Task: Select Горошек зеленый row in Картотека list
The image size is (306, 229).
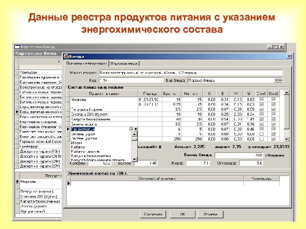Action: click(x=40, y=142)
